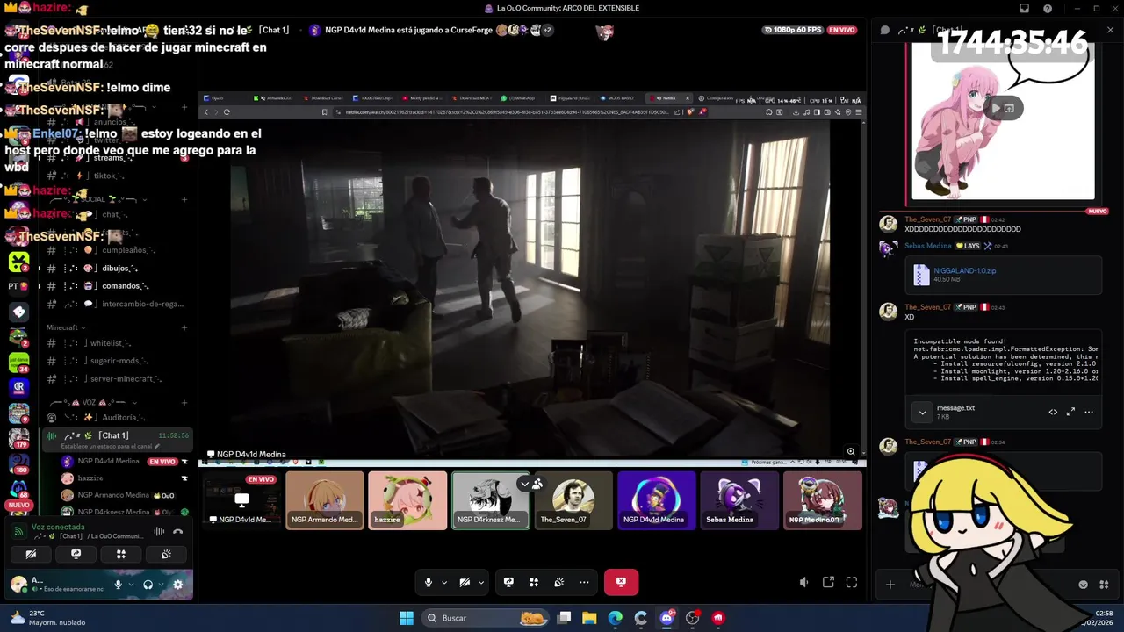Zoom the stream with the magnifier icon
This screenshot has height=632, width=1124.
tap(850, 452)
